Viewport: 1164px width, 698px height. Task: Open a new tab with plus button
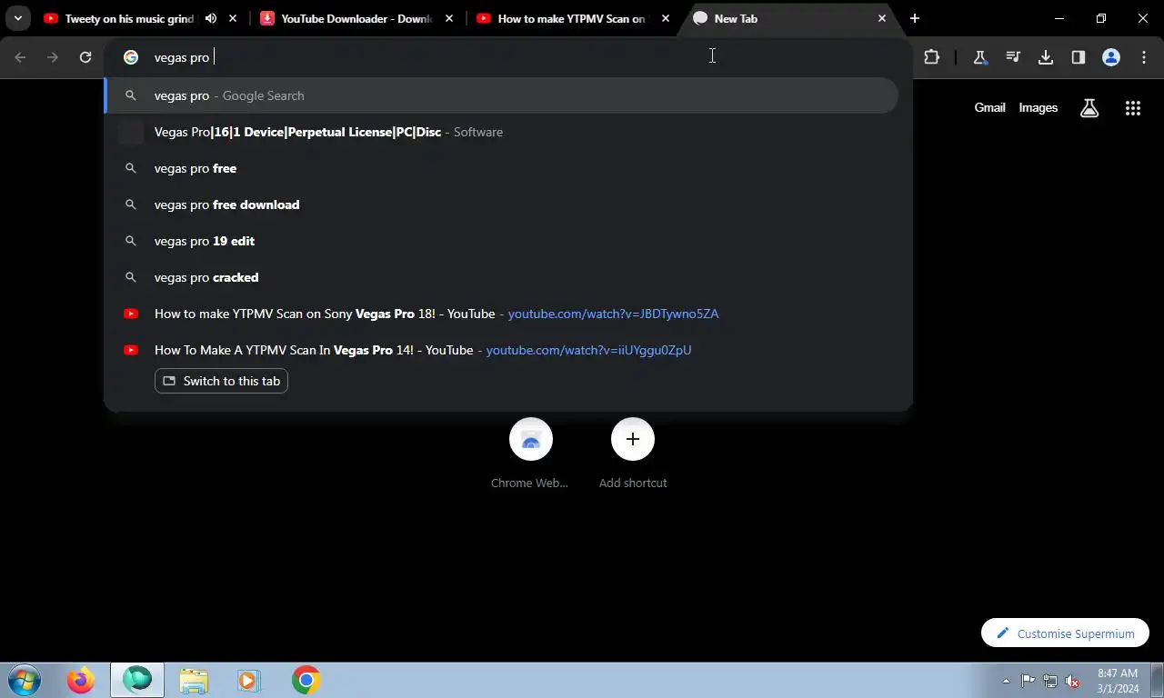pos(915,18)
